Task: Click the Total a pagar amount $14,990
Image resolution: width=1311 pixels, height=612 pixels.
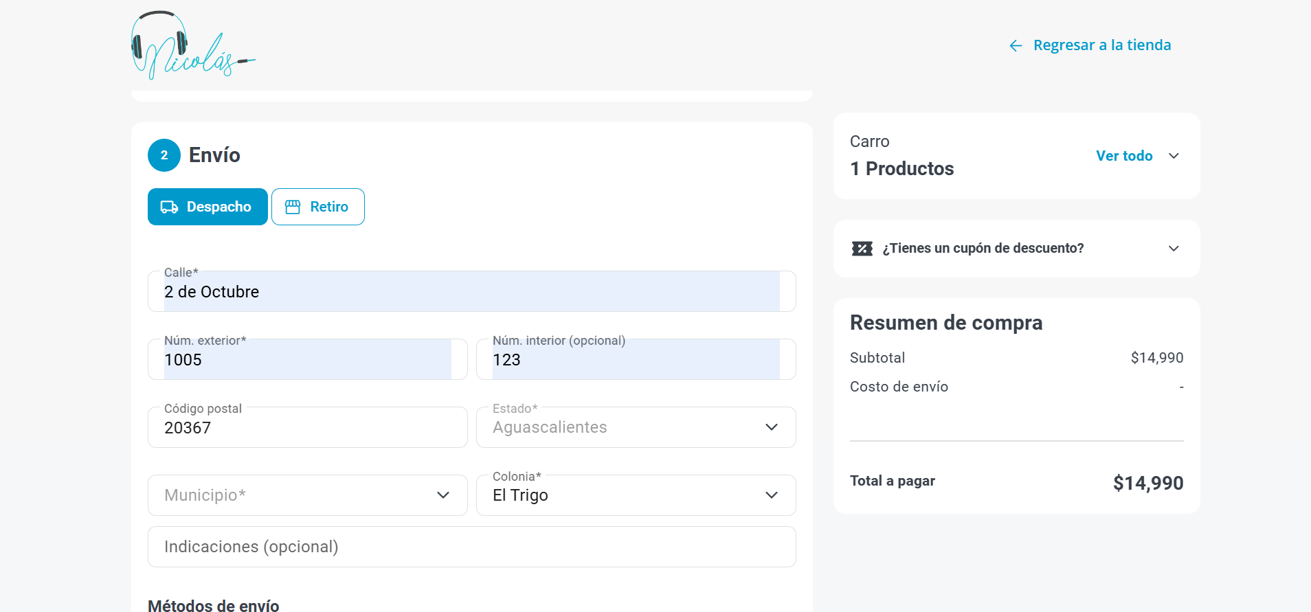Action: [1148, 484]
